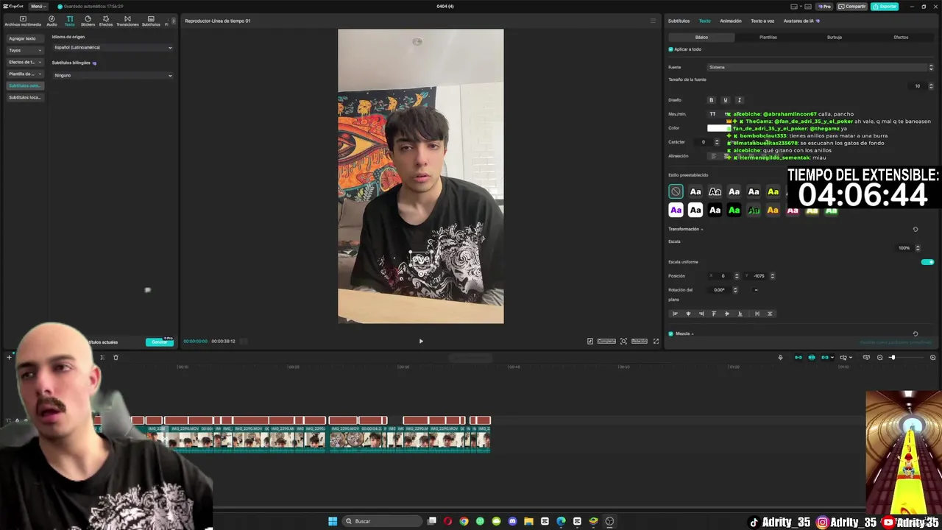
Task: Open fullscreen preview
Action: (656, 341)
